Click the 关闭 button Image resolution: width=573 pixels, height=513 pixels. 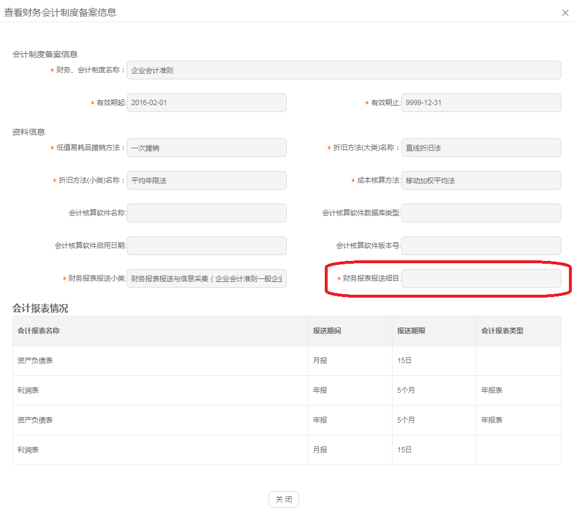(x=283, y=499)
